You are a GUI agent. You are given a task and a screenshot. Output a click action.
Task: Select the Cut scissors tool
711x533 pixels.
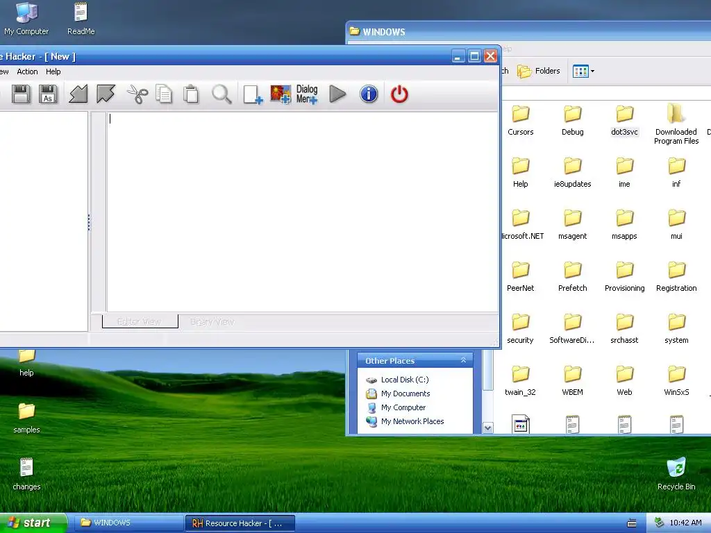[137, 94]
